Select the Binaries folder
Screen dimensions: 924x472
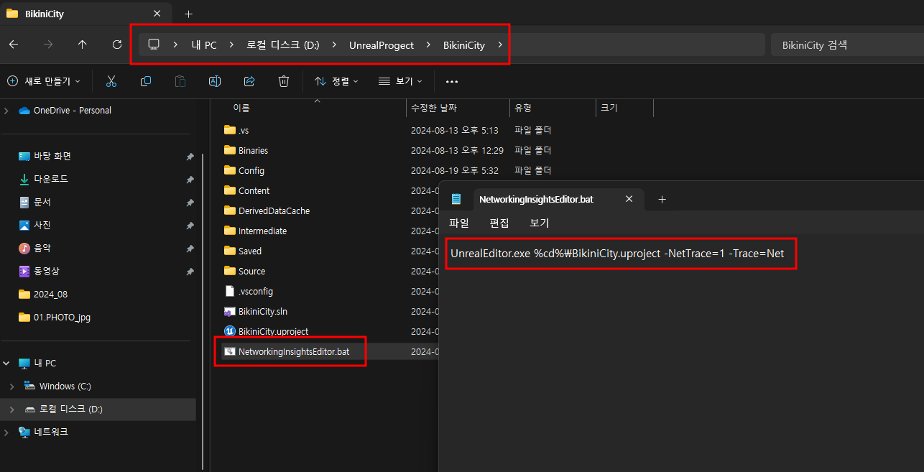(253, 150)
